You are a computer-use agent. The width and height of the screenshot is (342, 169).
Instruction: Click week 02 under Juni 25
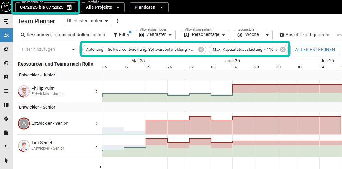pyautogui.click(x=191, y=67)
